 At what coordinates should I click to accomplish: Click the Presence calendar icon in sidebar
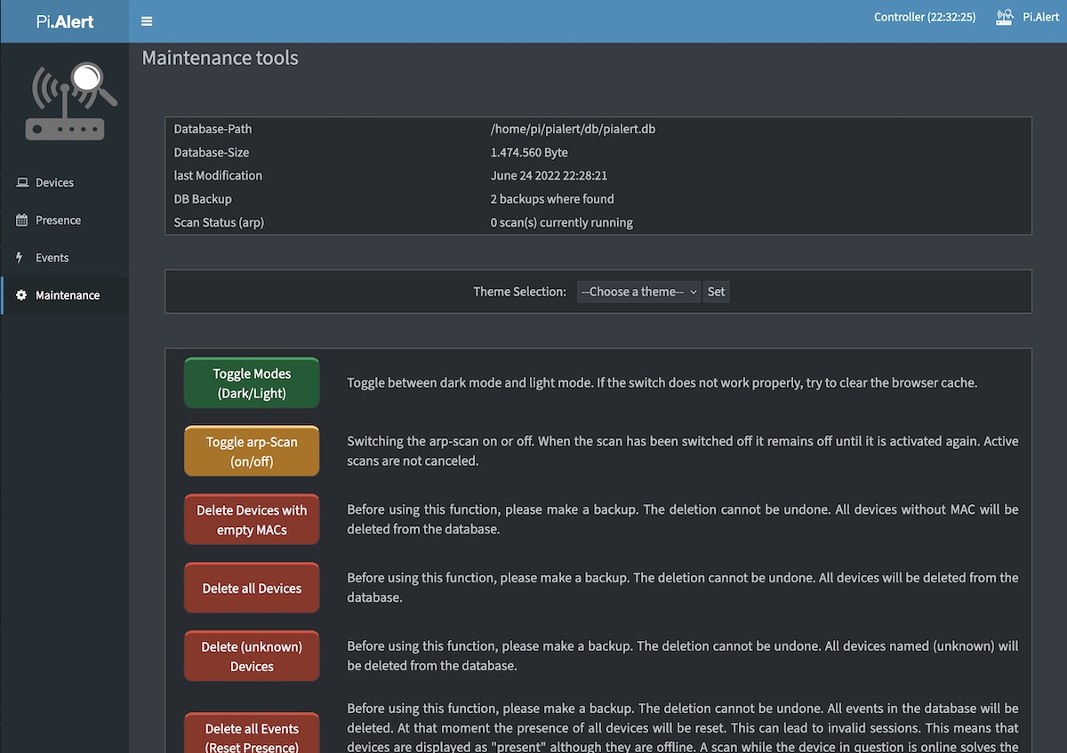click(22, 220)
